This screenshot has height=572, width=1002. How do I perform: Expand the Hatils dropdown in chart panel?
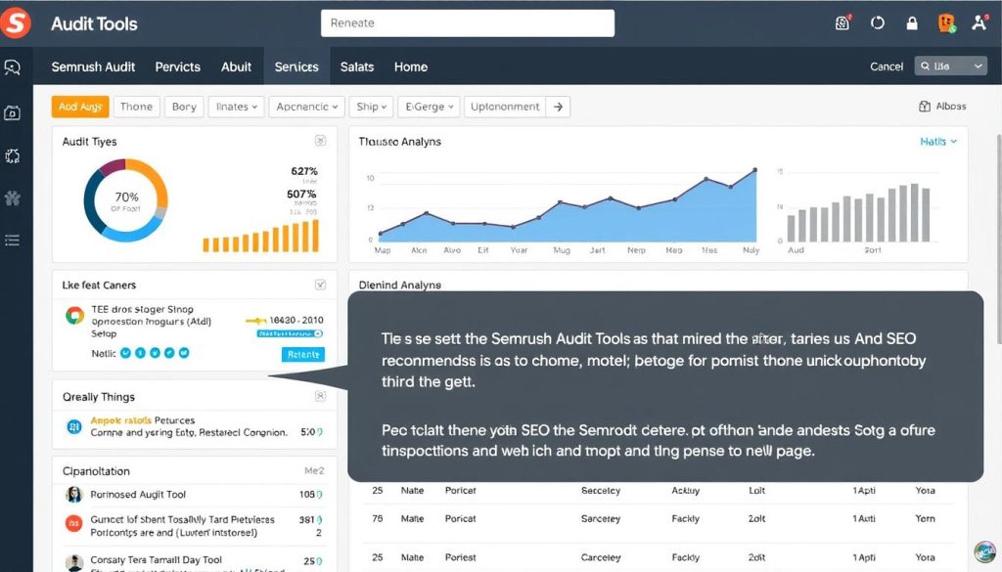click(938, 142)
